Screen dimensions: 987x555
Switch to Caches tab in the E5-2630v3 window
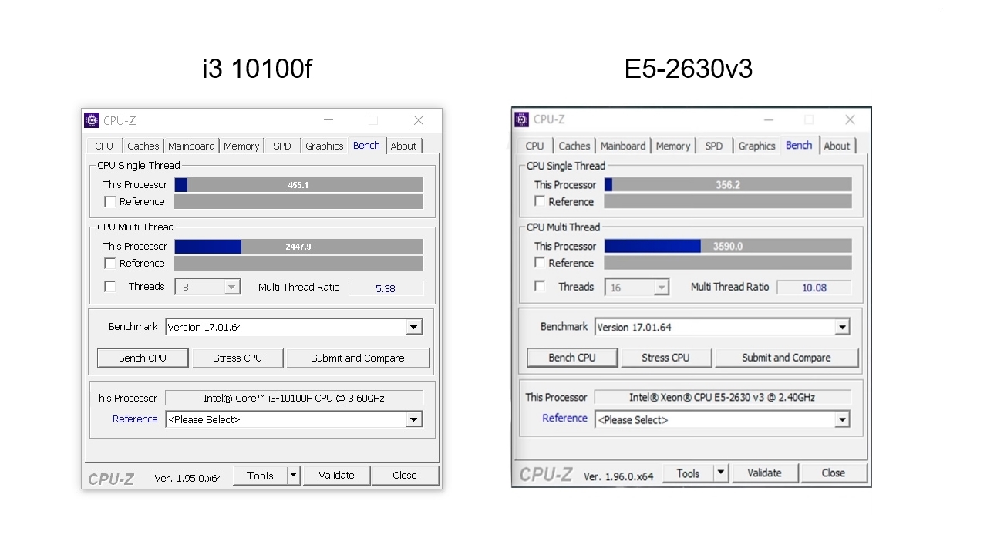point(574,146)
